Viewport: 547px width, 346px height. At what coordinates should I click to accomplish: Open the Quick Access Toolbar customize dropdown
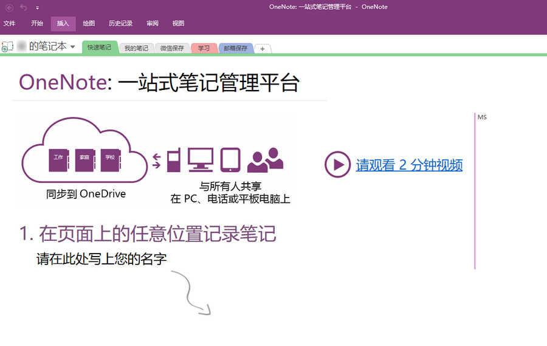coord(37,8)
